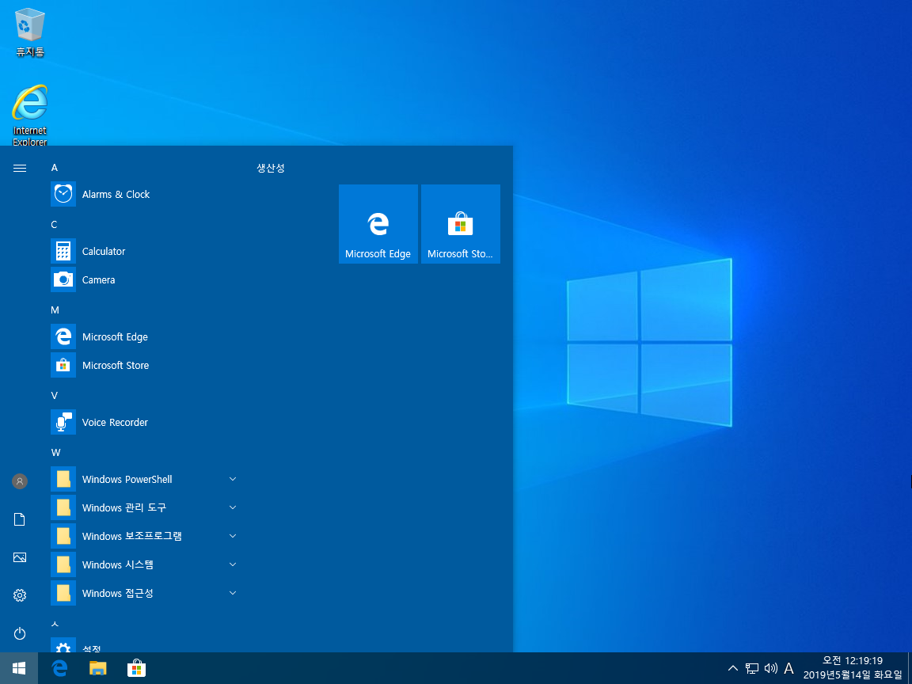Click the letter A section header
The width and height of the screenshot is (912, 684).
54,168
